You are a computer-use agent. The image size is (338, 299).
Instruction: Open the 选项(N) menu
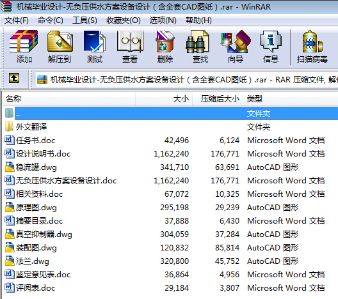(x=163, y=20)
